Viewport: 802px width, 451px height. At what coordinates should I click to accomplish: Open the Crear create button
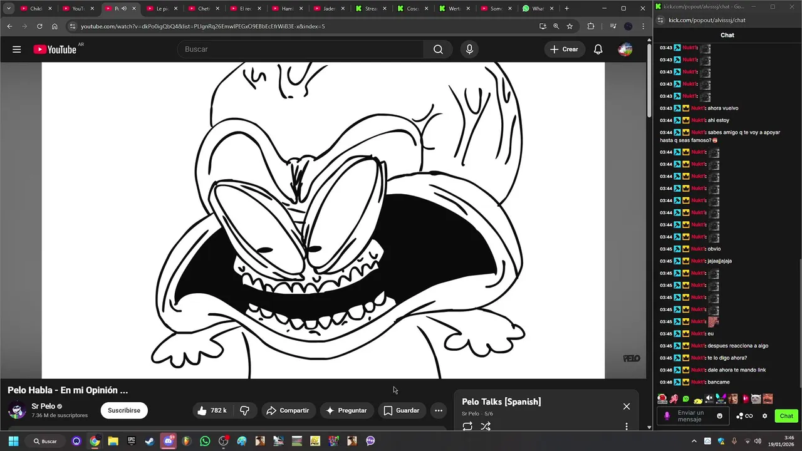(564, 49)
